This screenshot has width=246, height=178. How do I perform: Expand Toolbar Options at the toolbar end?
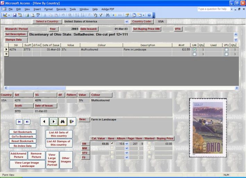pyautogui.click(x=154, y=15)
